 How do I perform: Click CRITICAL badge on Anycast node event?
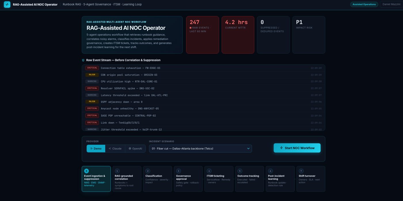pyautogui.click(x=92, y=109)
